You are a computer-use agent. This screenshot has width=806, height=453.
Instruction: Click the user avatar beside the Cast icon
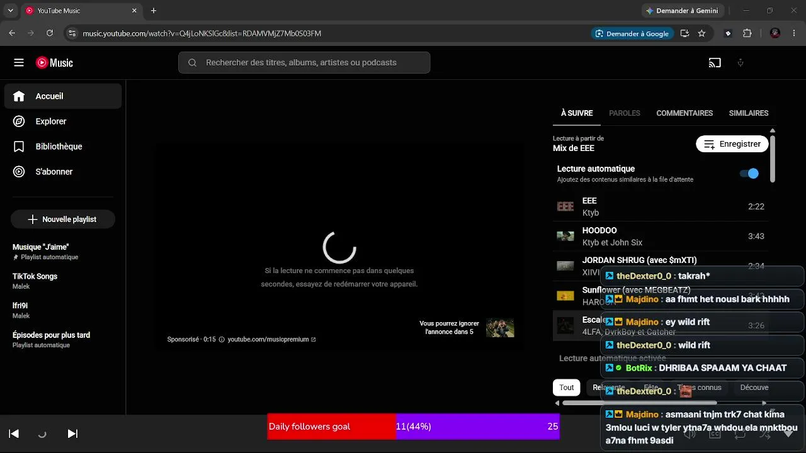pos(741,63)
